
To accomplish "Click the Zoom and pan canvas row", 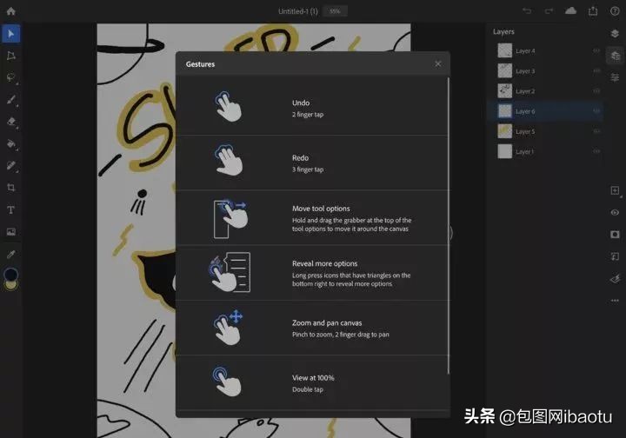I will (312, 328).
